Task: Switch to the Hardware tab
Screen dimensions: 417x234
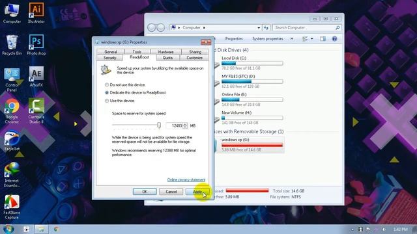Action: pyautogui.click(x=165, y=52)
